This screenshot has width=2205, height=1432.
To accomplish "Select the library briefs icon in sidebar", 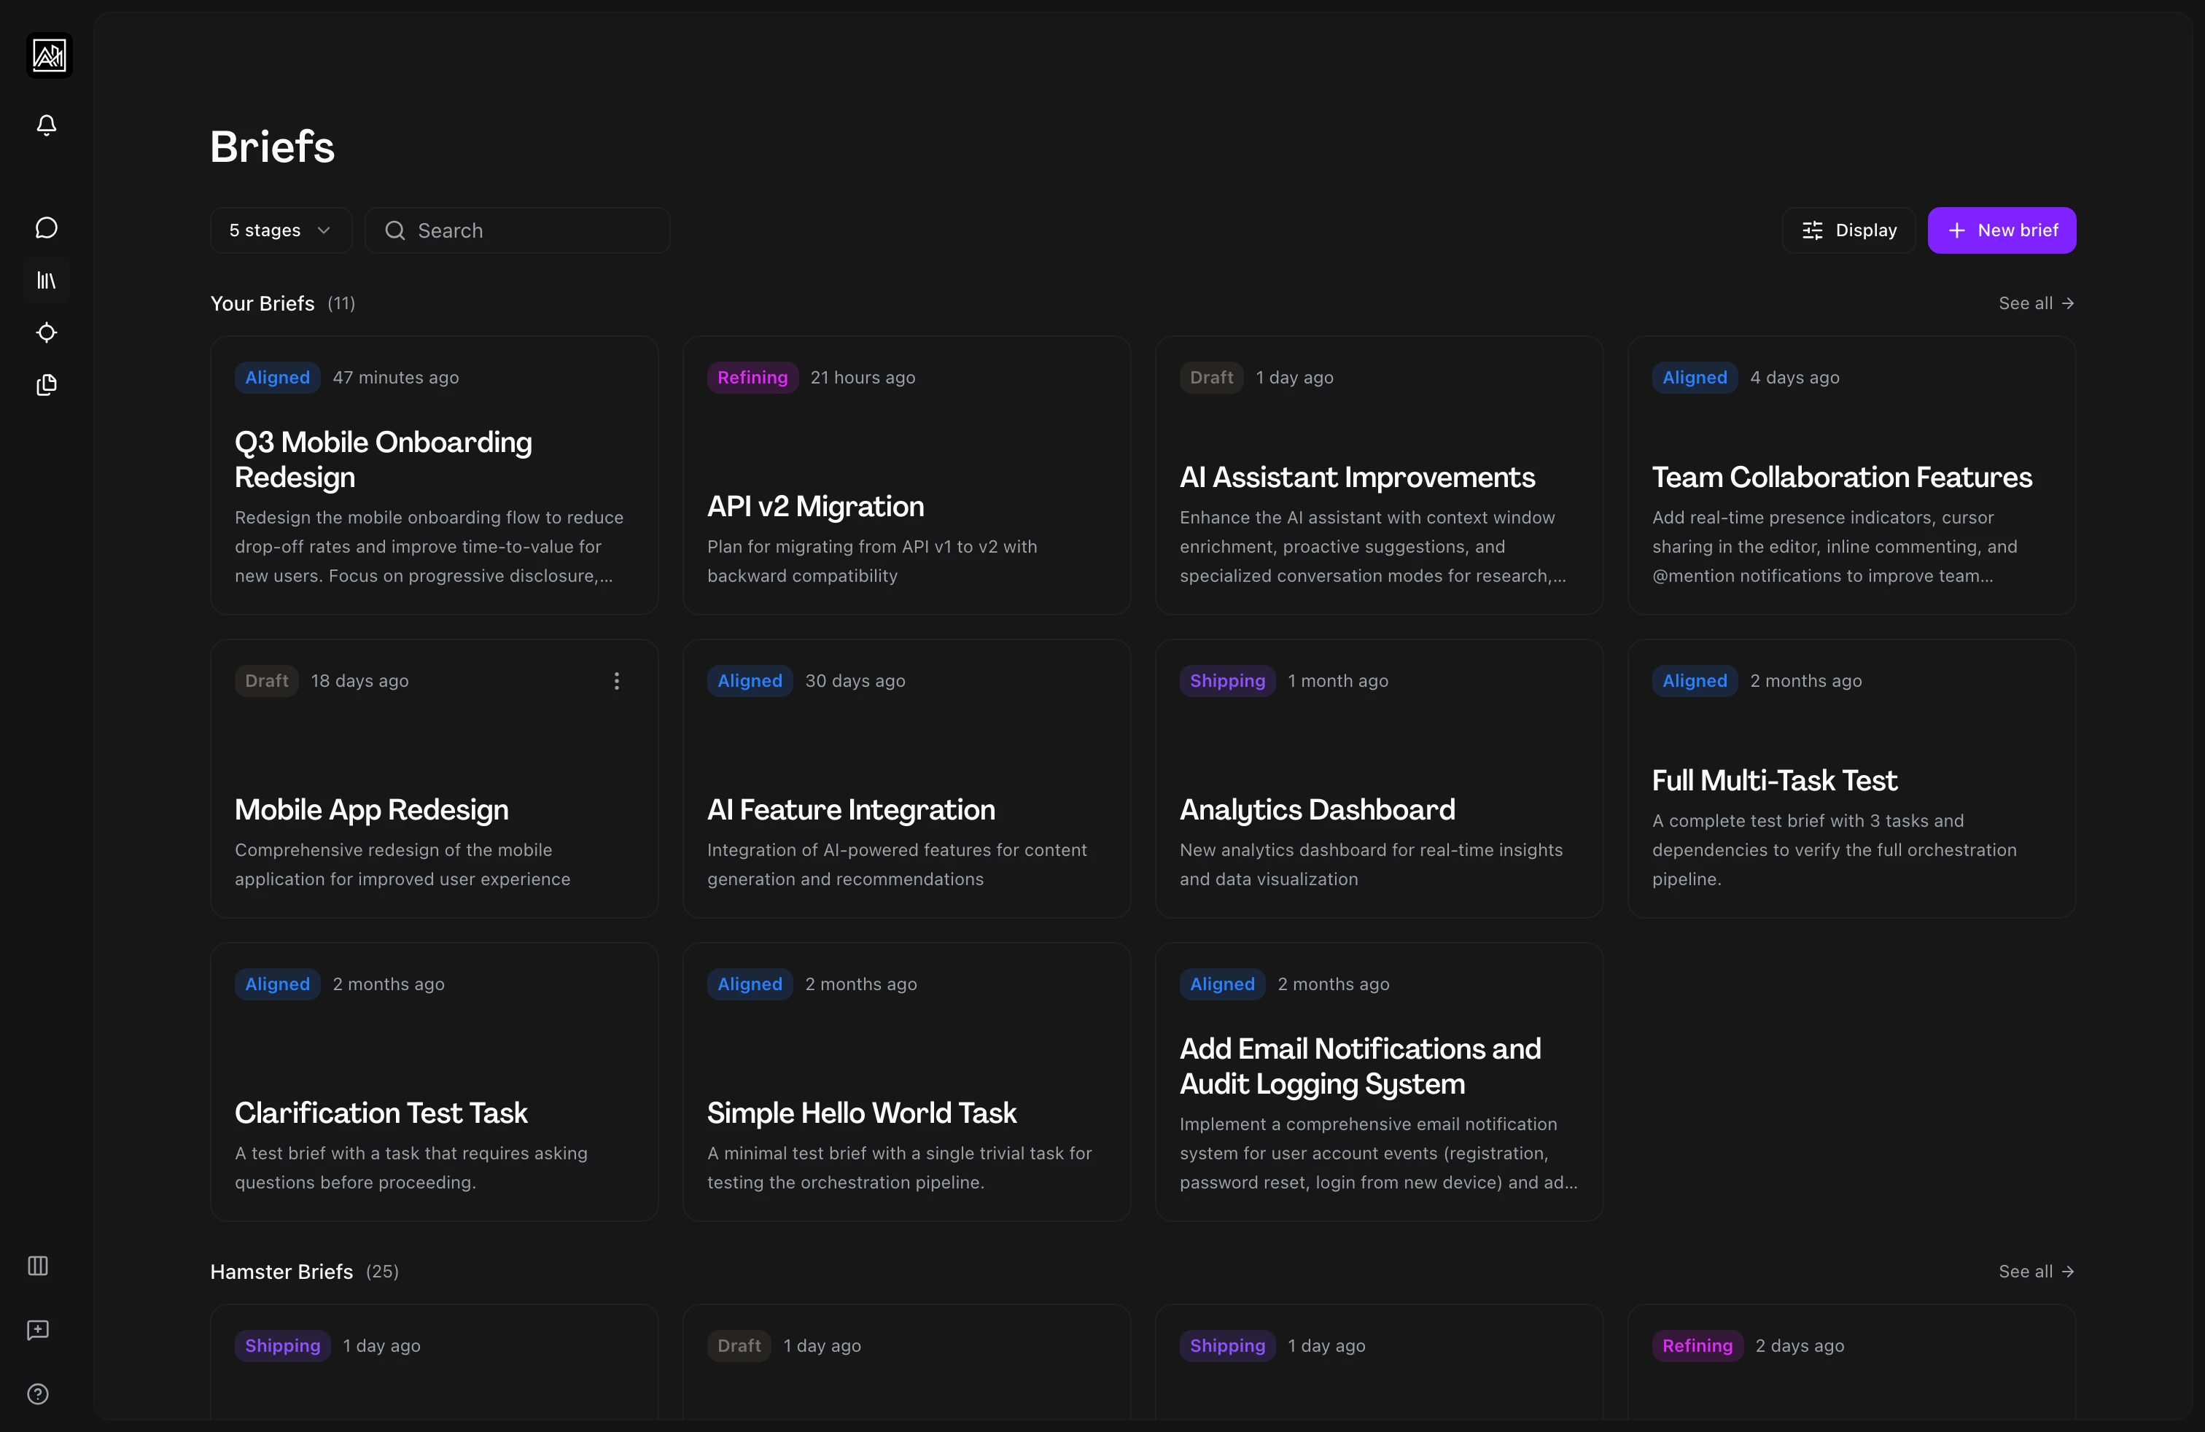I will (47, 280).
